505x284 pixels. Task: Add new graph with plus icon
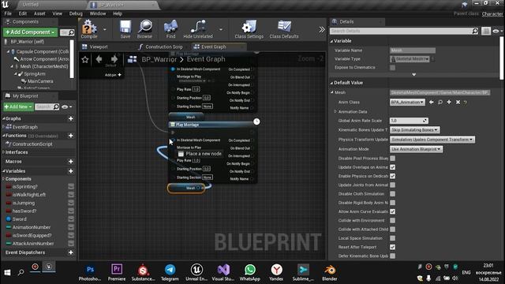[71, 118]
